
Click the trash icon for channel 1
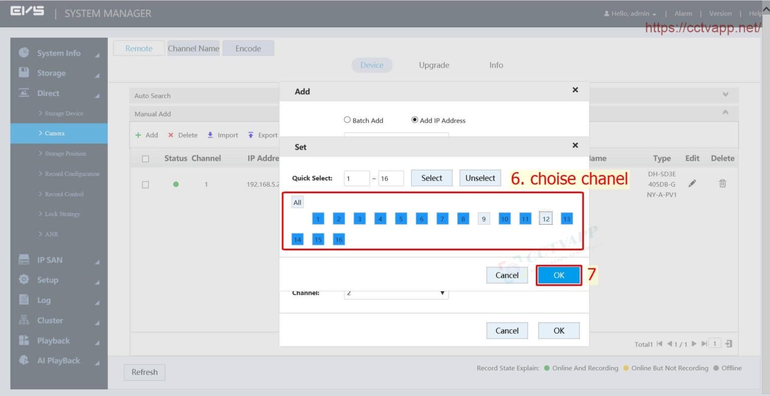pyautogui.click(x=722, y=183)
